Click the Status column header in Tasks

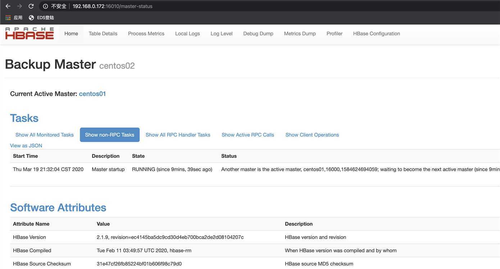tap(229, 156)
